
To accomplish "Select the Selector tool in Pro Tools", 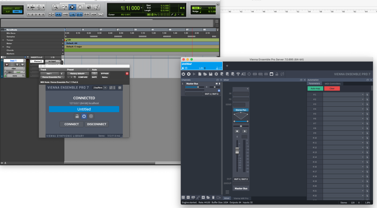I will tap(72, 7).
